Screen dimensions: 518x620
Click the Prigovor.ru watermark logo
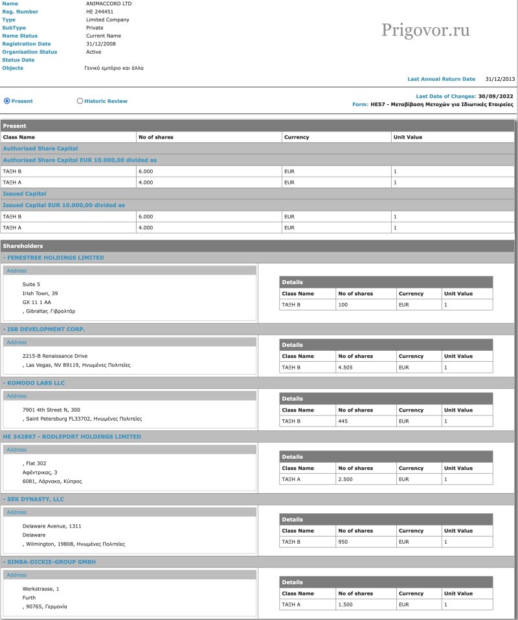pyautogui.click(x=425, y=30)
